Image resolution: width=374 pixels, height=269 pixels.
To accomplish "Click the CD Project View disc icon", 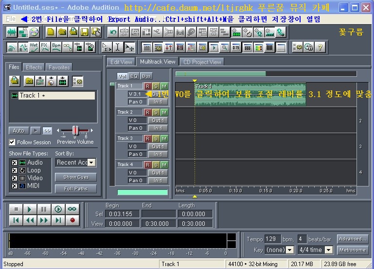I will (x=34, y=32).
